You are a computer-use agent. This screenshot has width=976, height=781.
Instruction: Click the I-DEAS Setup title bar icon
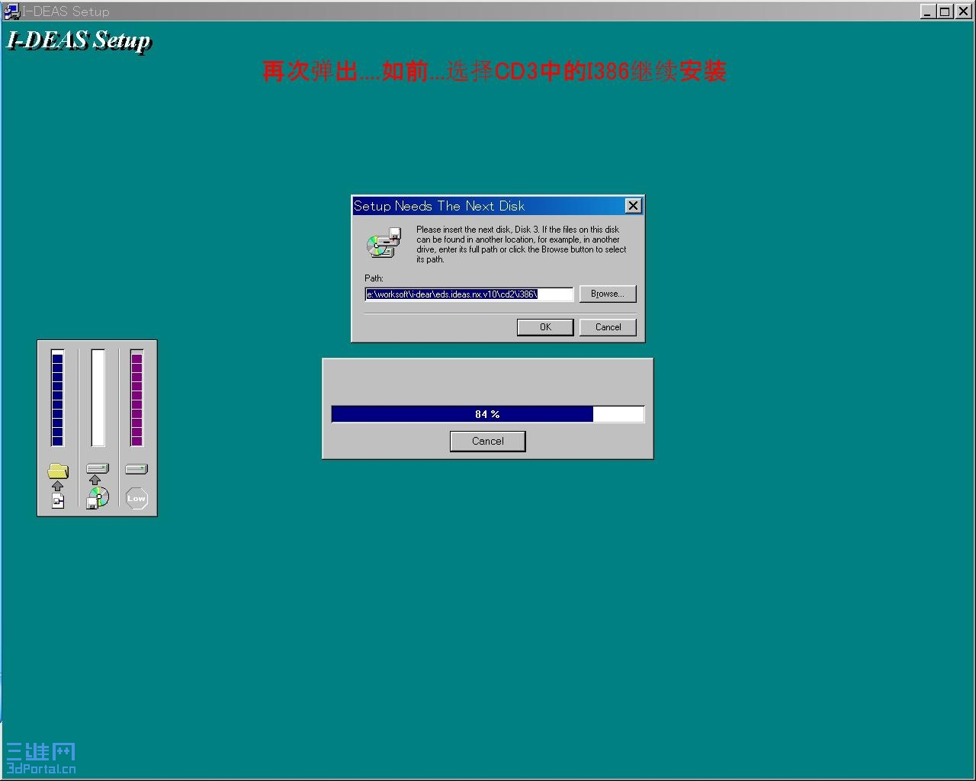(x=11, y=11)
